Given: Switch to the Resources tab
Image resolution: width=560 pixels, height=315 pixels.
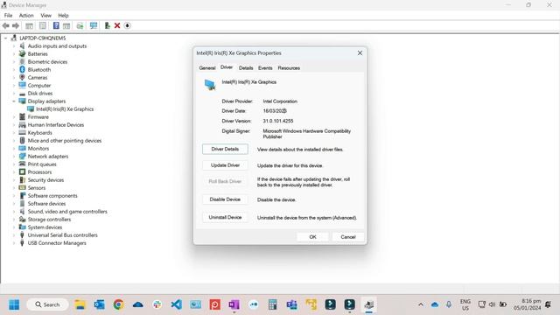Looking at the screenshot, I should pos(289,68).
